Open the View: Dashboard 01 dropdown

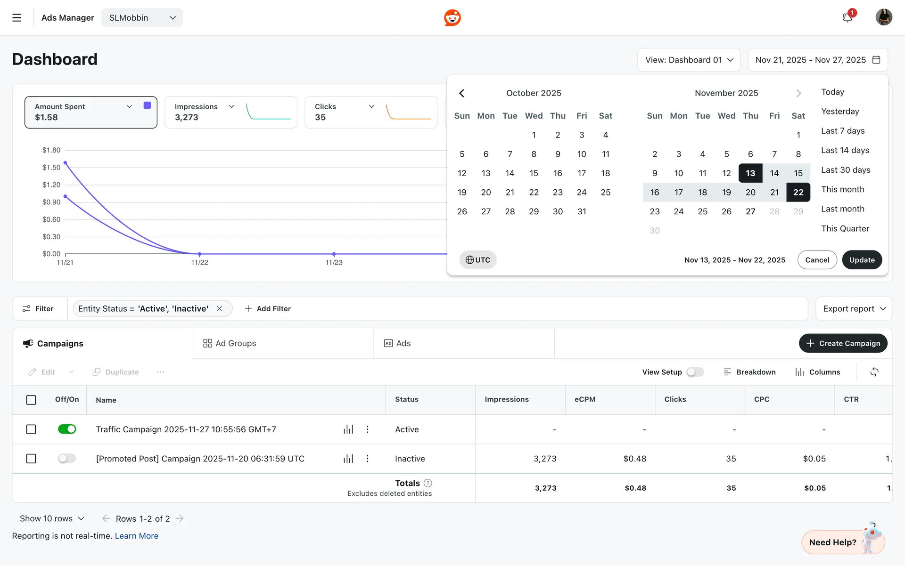tap(689, 60)
